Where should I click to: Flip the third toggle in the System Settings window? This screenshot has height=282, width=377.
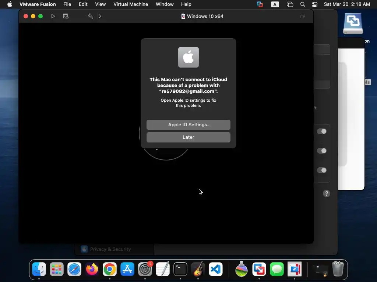pos(321,170)
